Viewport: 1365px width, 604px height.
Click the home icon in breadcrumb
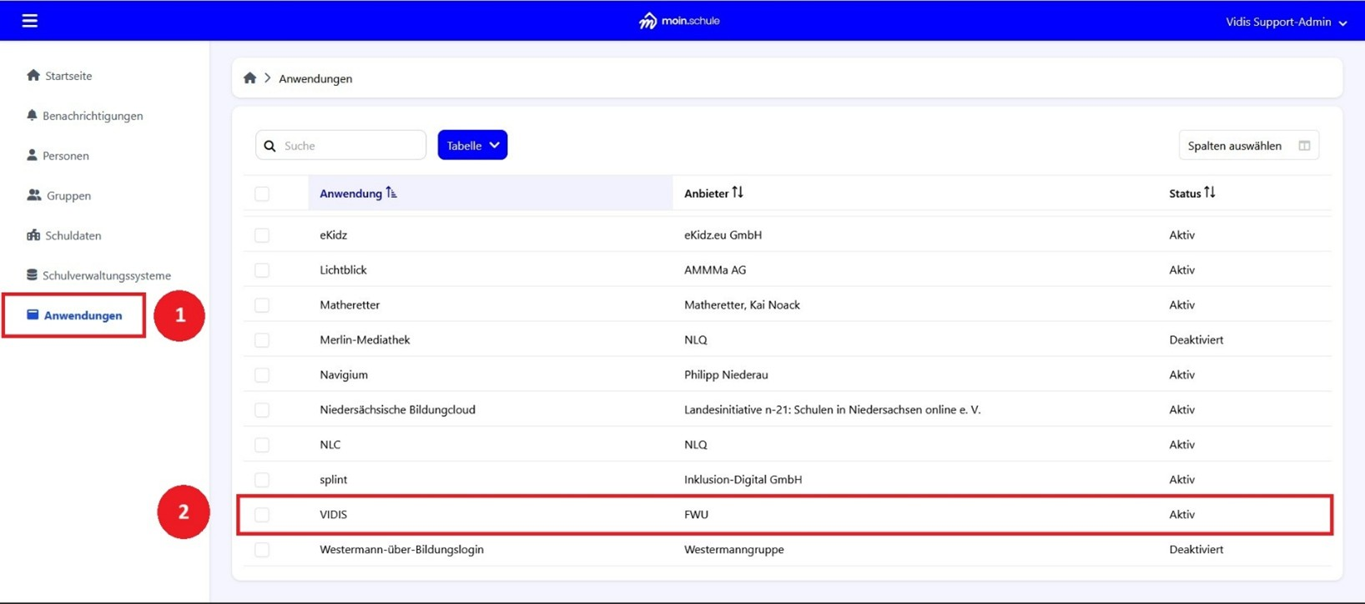coord(249,78)
